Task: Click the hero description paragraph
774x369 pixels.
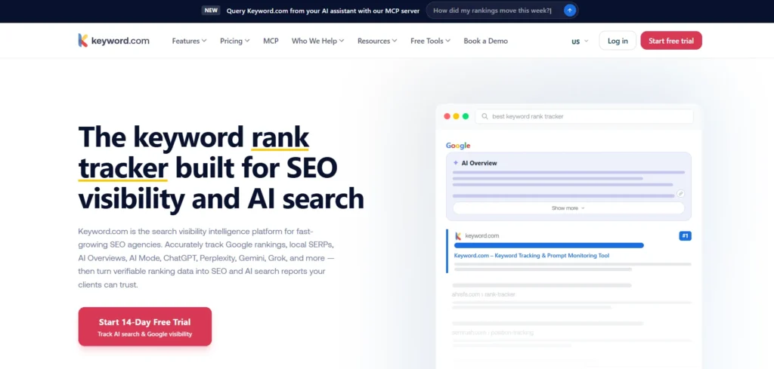Action: 208,258
